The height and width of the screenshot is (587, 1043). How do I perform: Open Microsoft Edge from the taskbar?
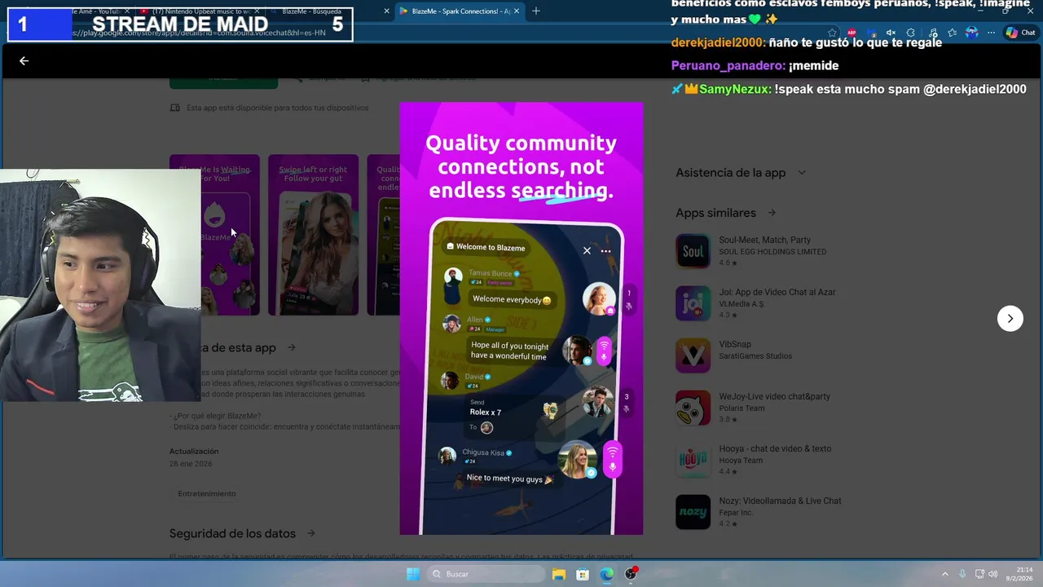coord(607,574)
